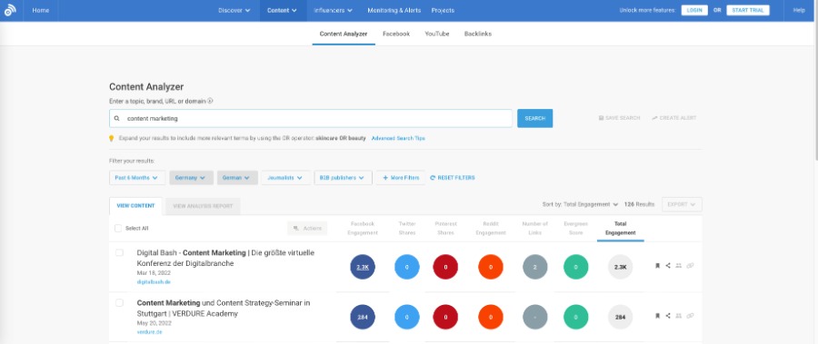Image resolution: width=818 pixels, height=344 pixels.
Task: Open the Influencers menu dropdown
Action: click(x=333, y=10)
